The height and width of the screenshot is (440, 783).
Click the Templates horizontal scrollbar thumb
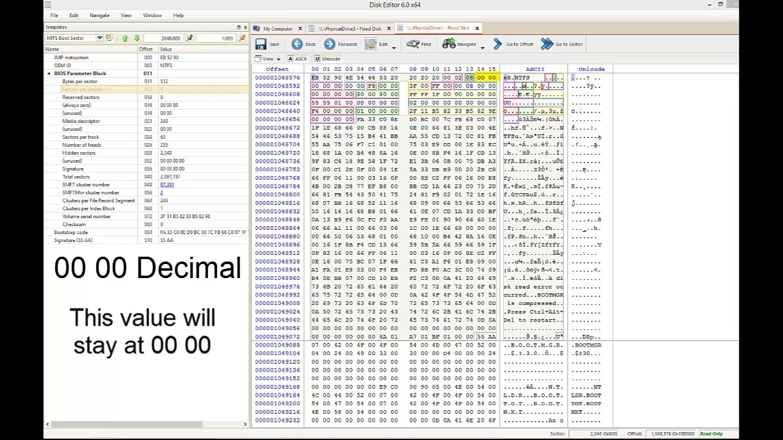coord(127,424)
